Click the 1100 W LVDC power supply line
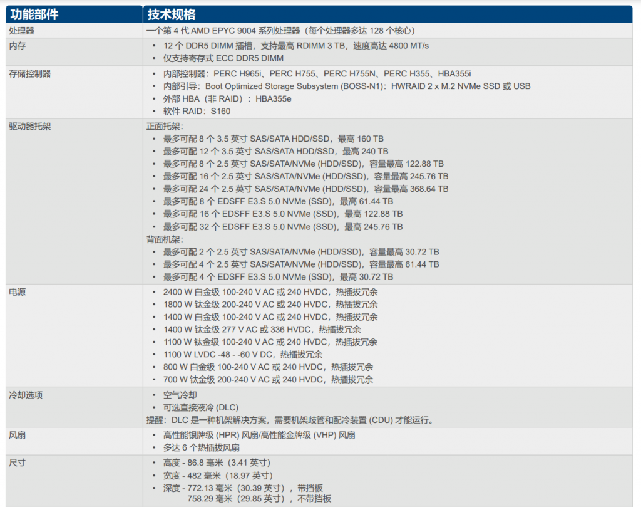This screenshot has height=507, width=641. pyautogui.click(x=243, y=355)
